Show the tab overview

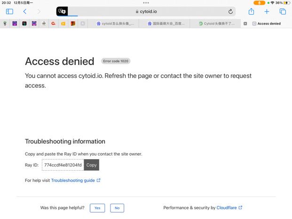tap(283, 11)
